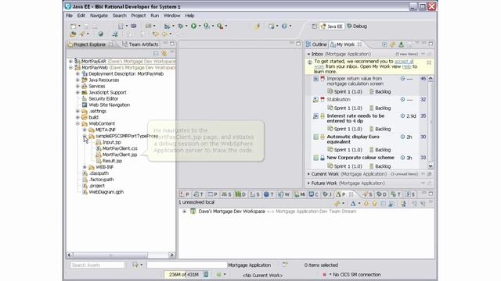Click the Run On Server icon in toolbar
This screenshot has width=501, height=281.
pyautogui.click(x=207, y=26)
